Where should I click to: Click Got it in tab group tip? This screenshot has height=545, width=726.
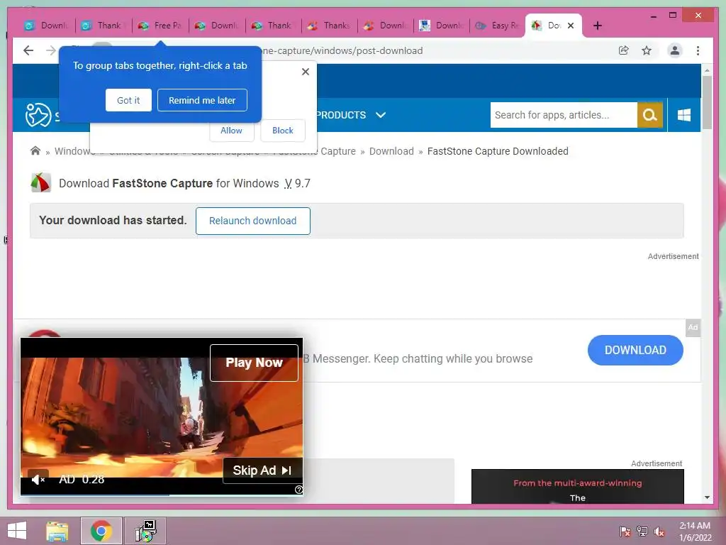tap(128, 100)
